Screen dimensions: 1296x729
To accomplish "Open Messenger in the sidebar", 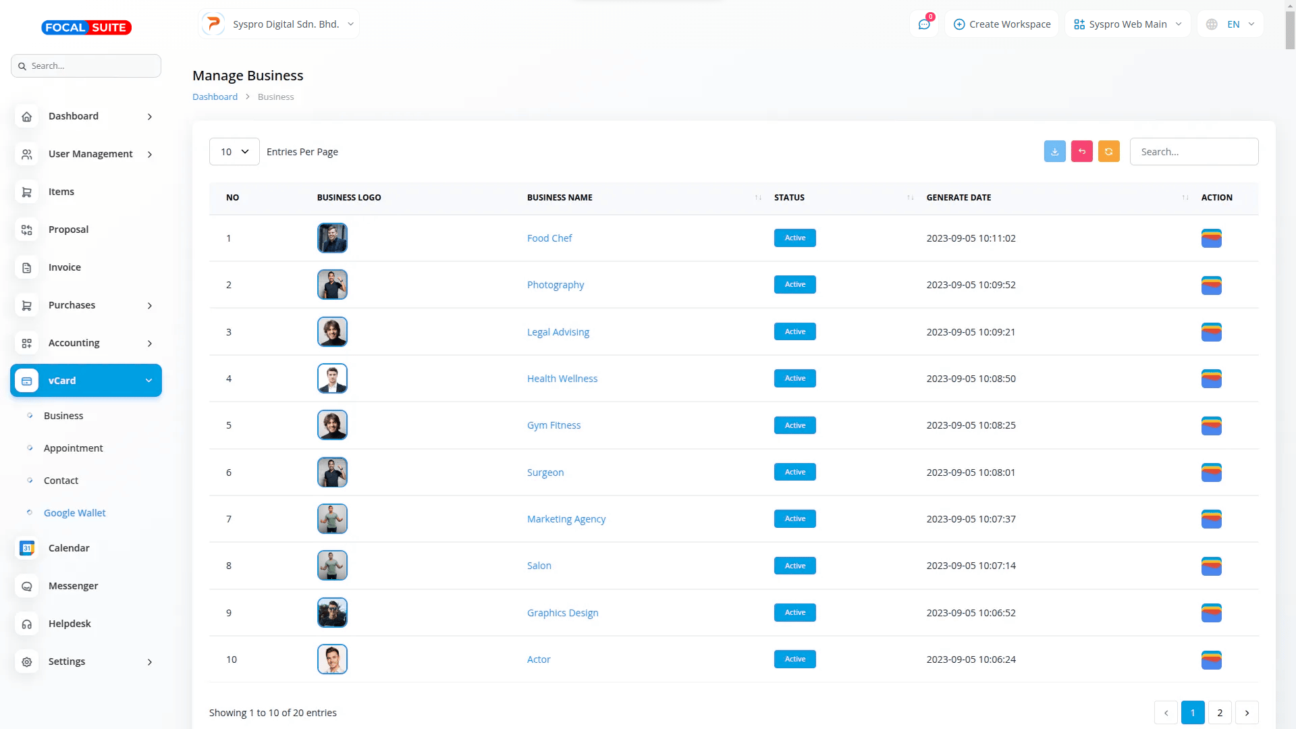I will pos(73,586).
